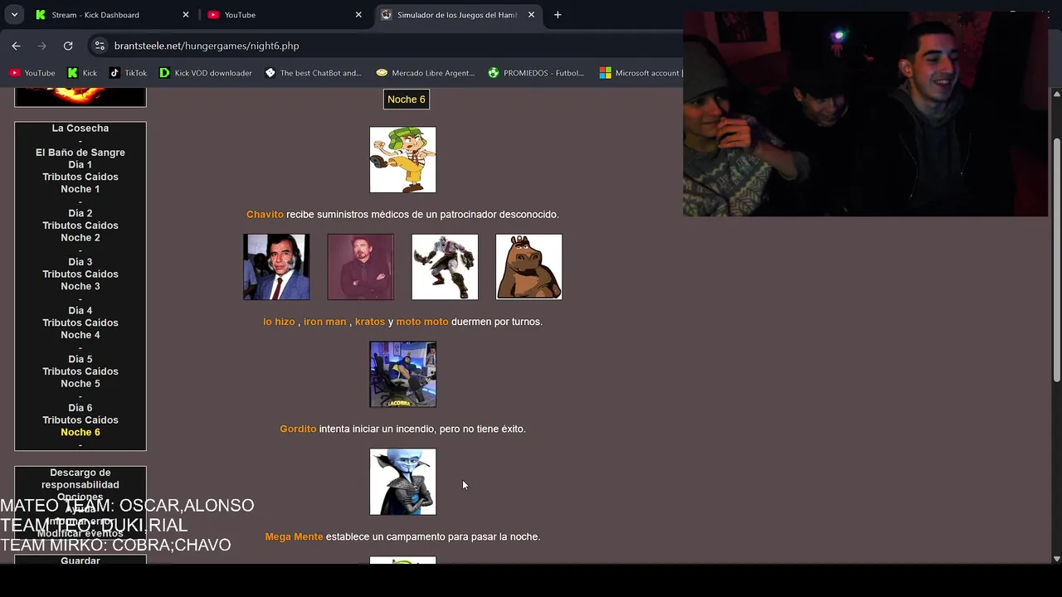
Task: Click moto moto tribute portrait
Action: [529, 267]
